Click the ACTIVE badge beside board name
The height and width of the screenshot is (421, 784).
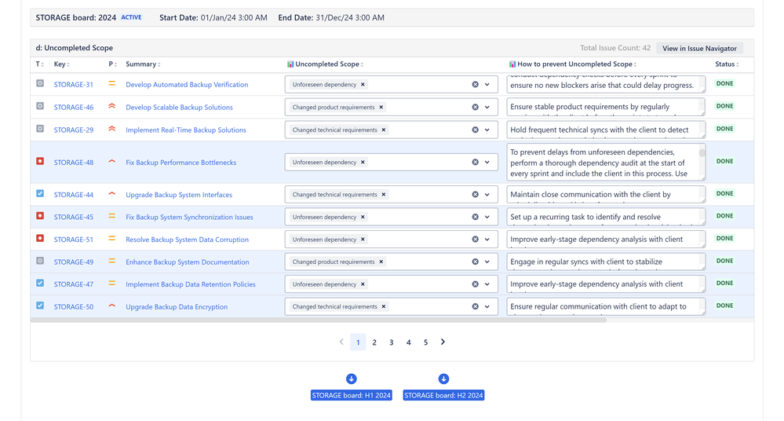[132, 17]
